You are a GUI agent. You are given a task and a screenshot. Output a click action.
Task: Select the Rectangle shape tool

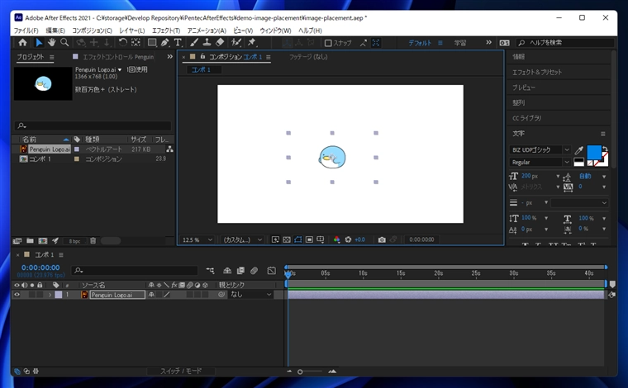152,42
